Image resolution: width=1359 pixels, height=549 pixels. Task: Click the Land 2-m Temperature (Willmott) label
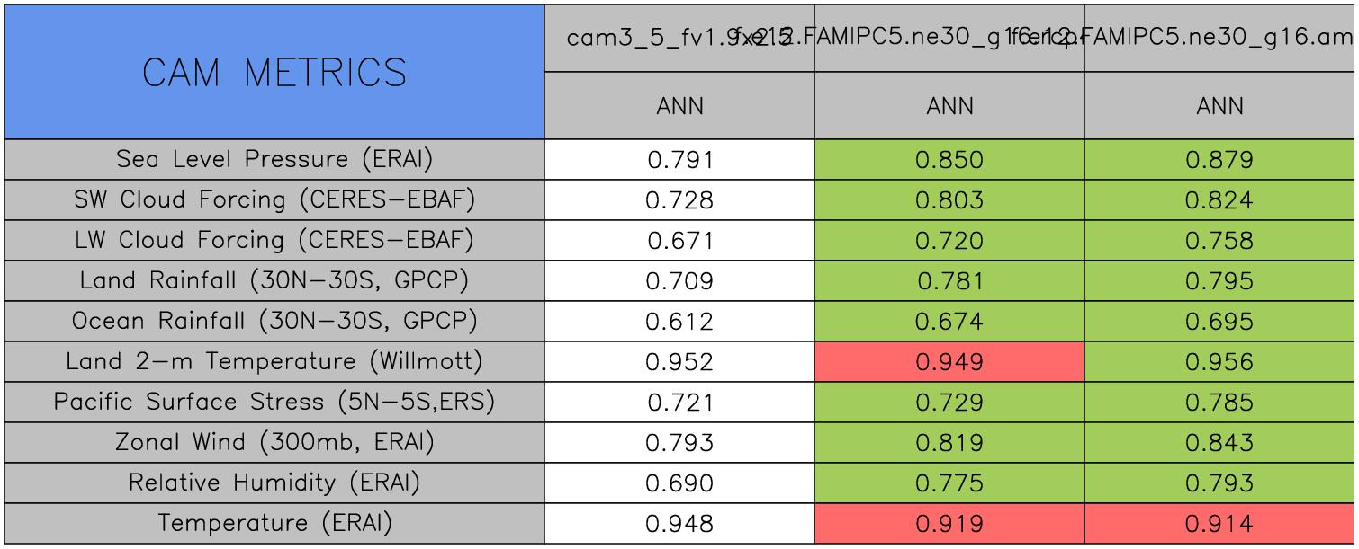click(x=274, y=362)
